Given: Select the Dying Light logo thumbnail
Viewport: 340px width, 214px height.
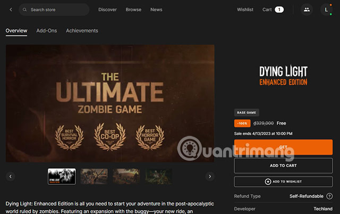Looking at the screenshot, I should tap(62, 176).
